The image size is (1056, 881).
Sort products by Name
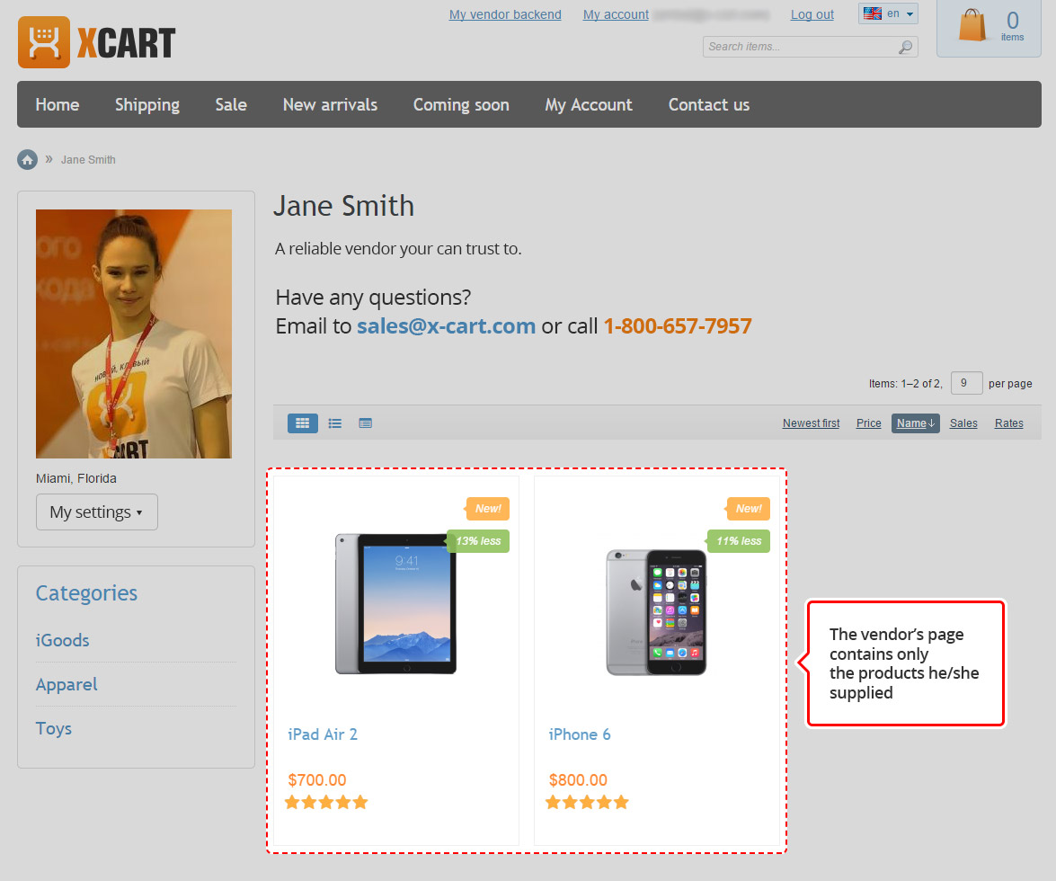pos(915,423)
